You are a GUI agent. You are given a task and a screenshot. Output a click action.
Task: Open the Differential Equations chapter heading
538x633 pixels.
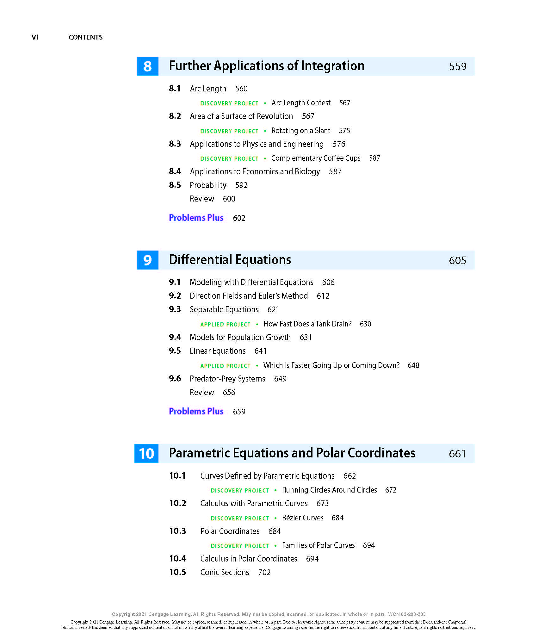pyautogui.click(x=230, y=260)
